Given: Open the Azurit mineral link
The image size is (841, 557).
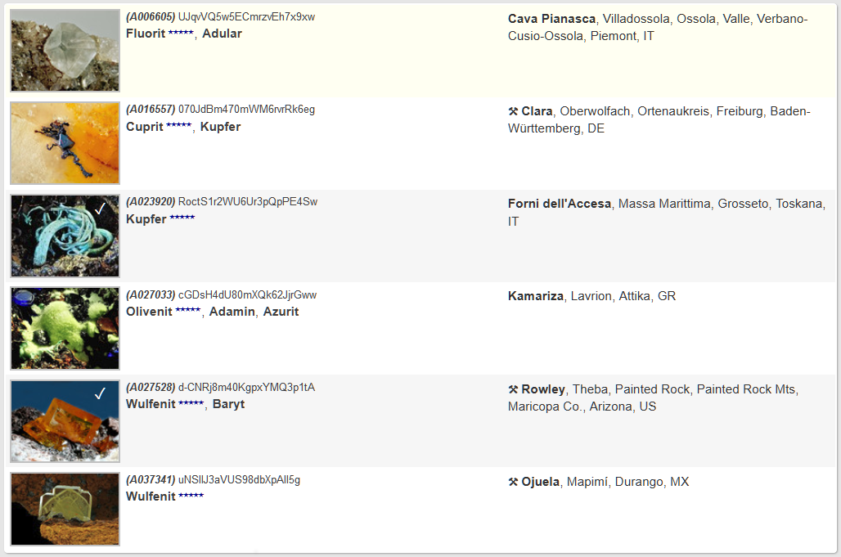Looking at the screenshot, I should coord(281,312).
